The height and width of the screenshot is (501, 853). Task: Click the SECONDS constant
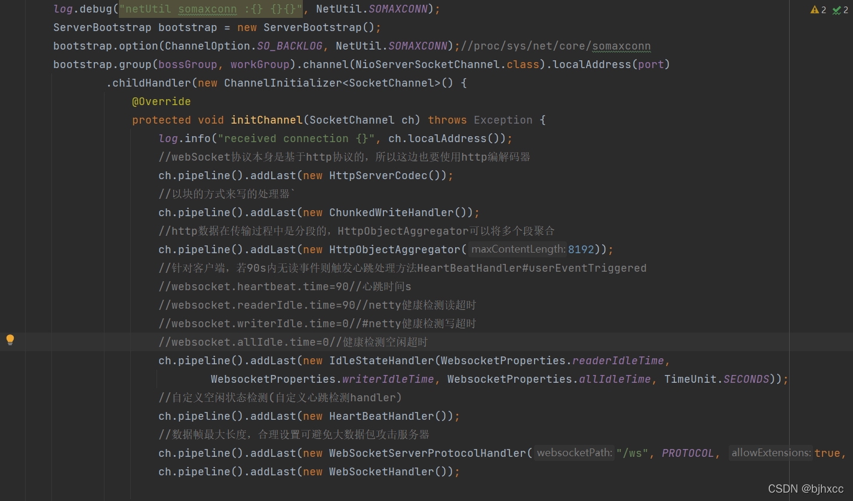(746, 379)
